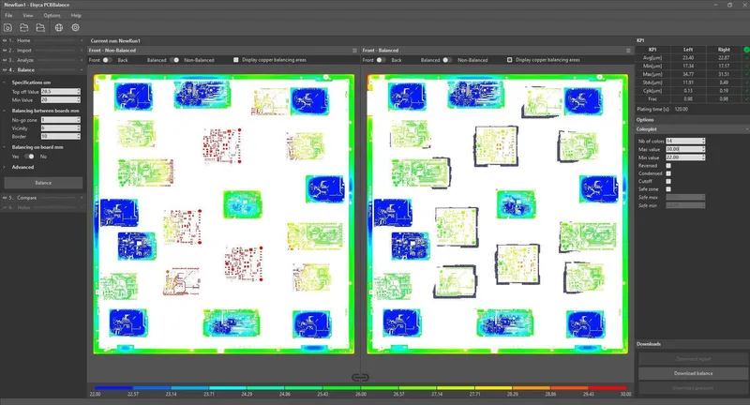Click the Download report button
The width and height of the screenshot is (750, 405).
click(x=693, y=359)
